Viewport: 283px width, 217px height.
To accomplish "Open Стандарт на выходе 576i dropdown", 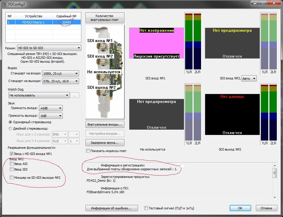I will click(60, 81).
